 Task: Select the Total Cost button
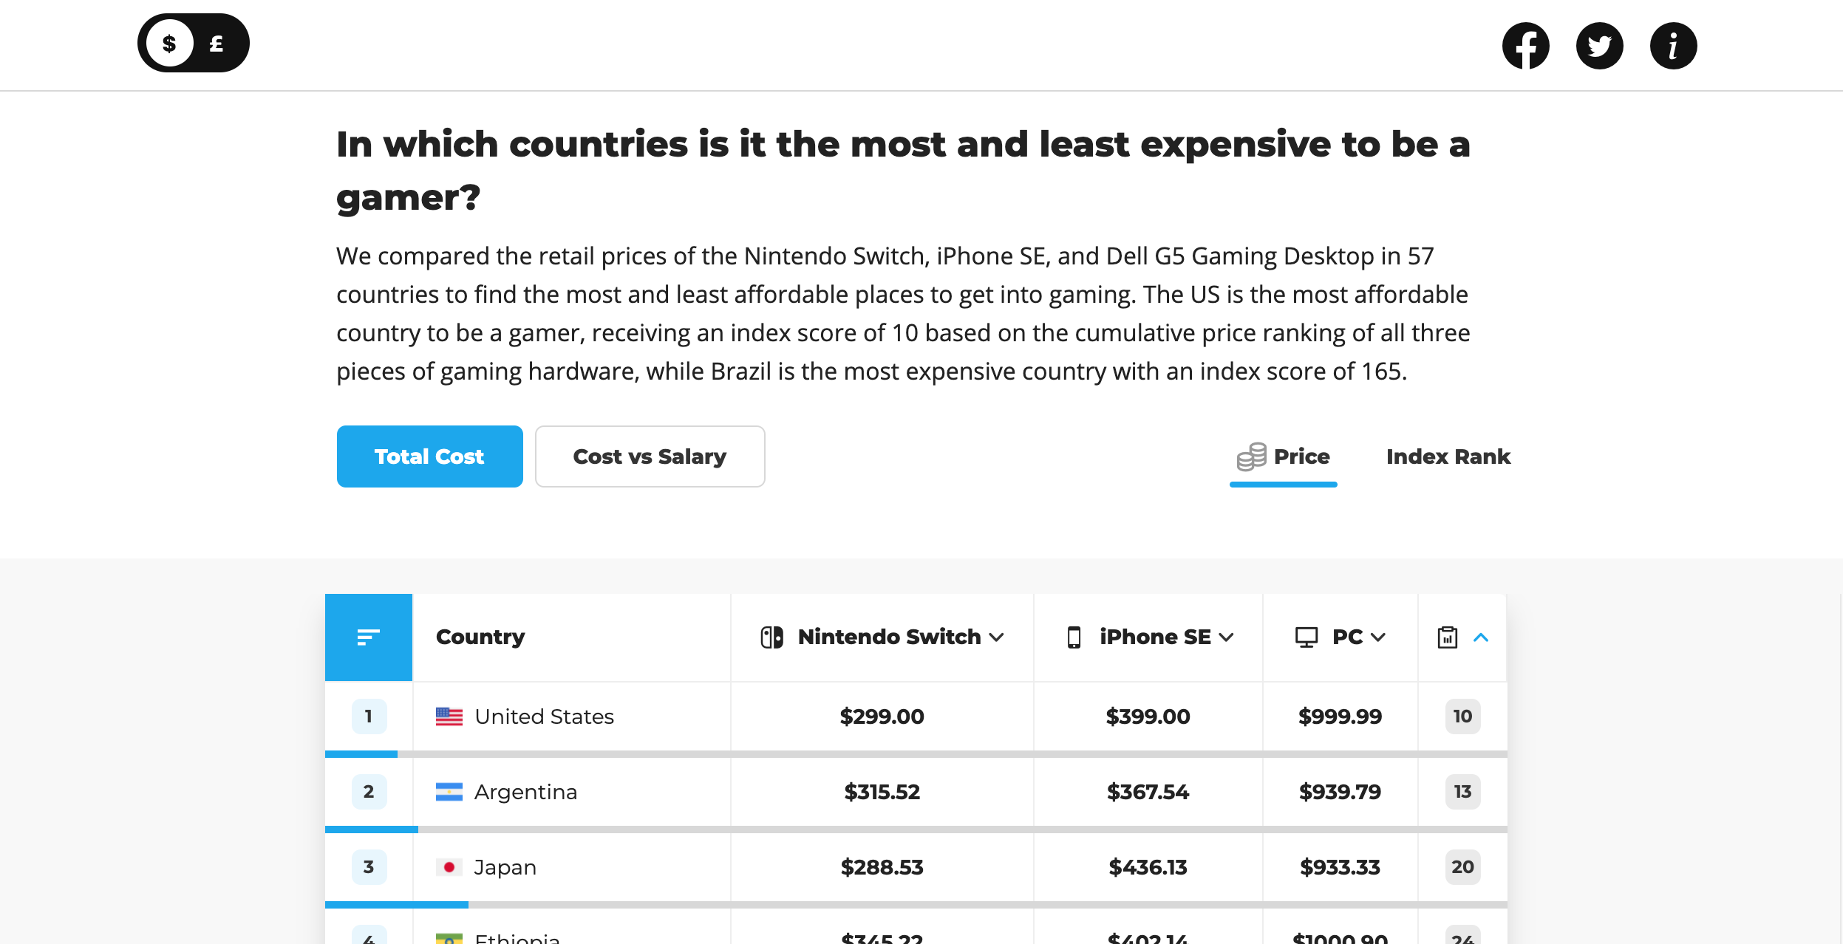point(429,456)
